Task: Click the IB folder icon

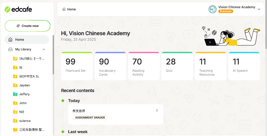Action: 15,67
